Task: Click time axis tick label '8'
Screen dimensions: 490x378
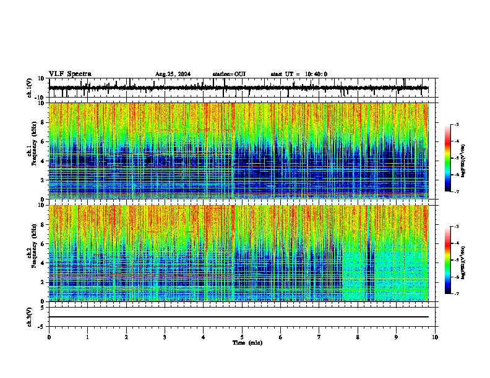Action: coord(358,337)
